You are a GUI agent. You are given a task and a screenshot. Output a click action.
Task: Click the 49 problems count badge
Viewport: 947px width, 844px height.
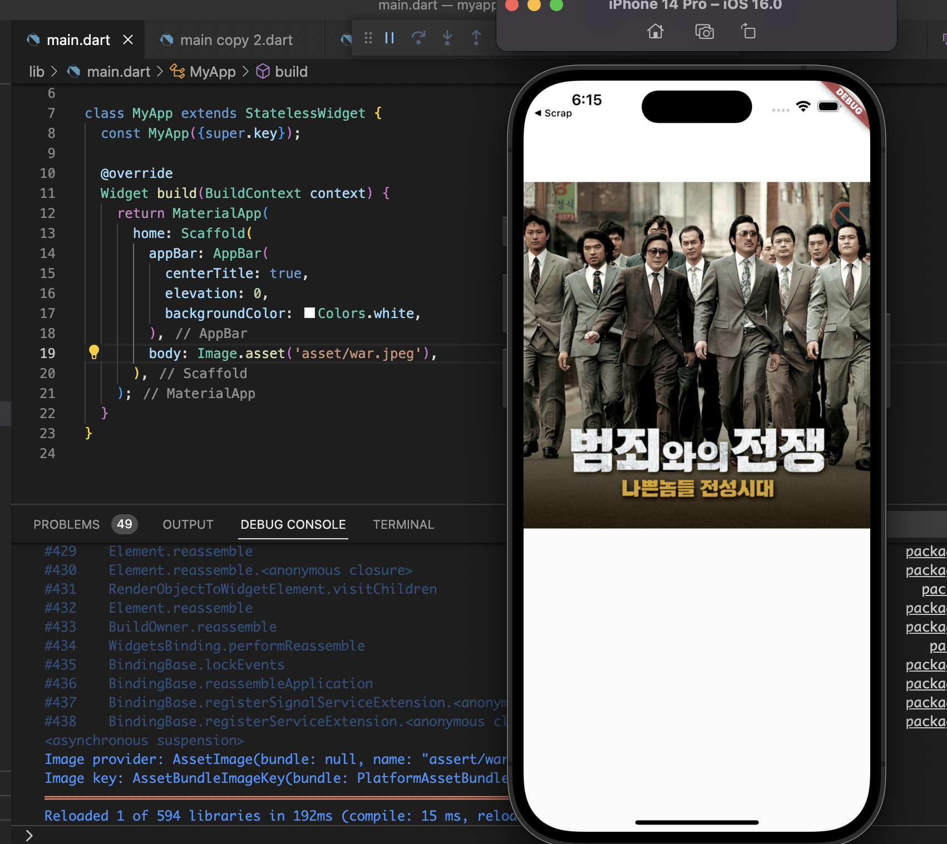click(x=125, y=524)
